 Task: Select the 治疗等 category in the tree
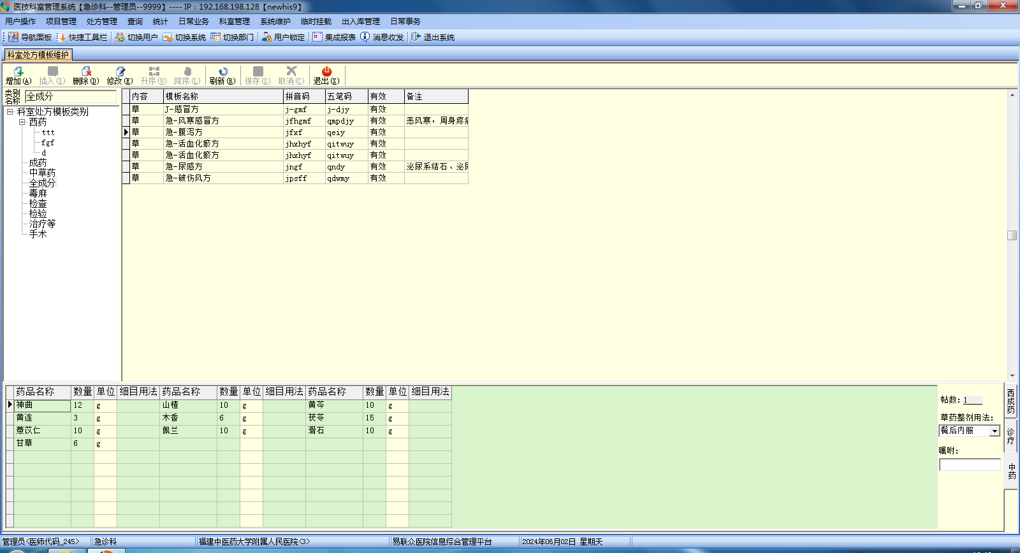[x=42, y=224]
